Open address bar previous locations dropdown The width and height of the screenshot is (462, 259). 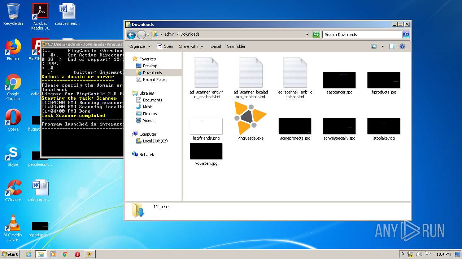click(x=307, y=35)
